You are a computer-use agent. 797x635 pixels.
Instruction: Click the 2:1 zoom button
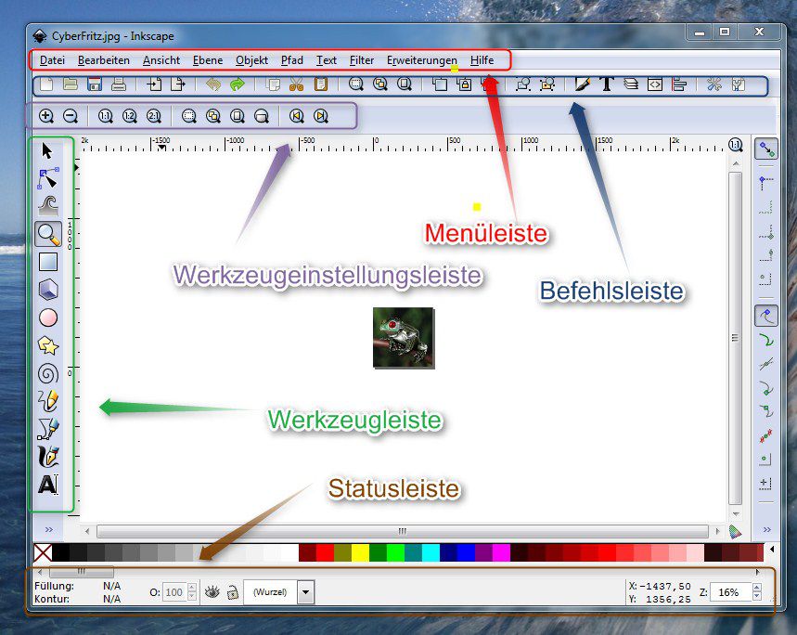tap(154, 115)
